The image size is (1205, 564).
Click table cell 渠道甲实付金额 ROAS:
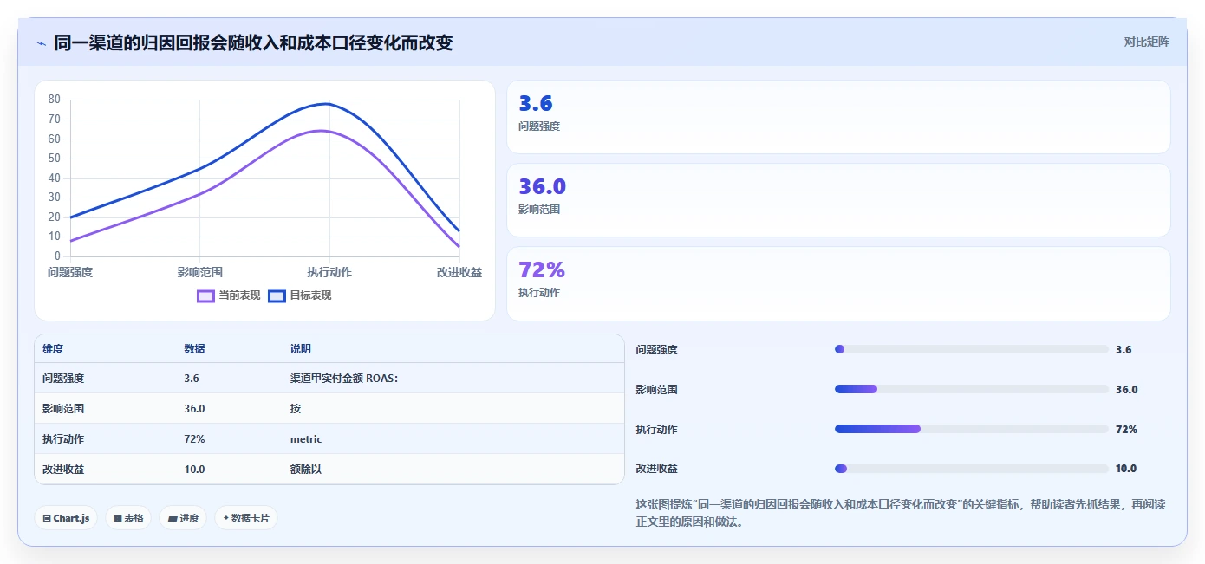click(344, 379)
